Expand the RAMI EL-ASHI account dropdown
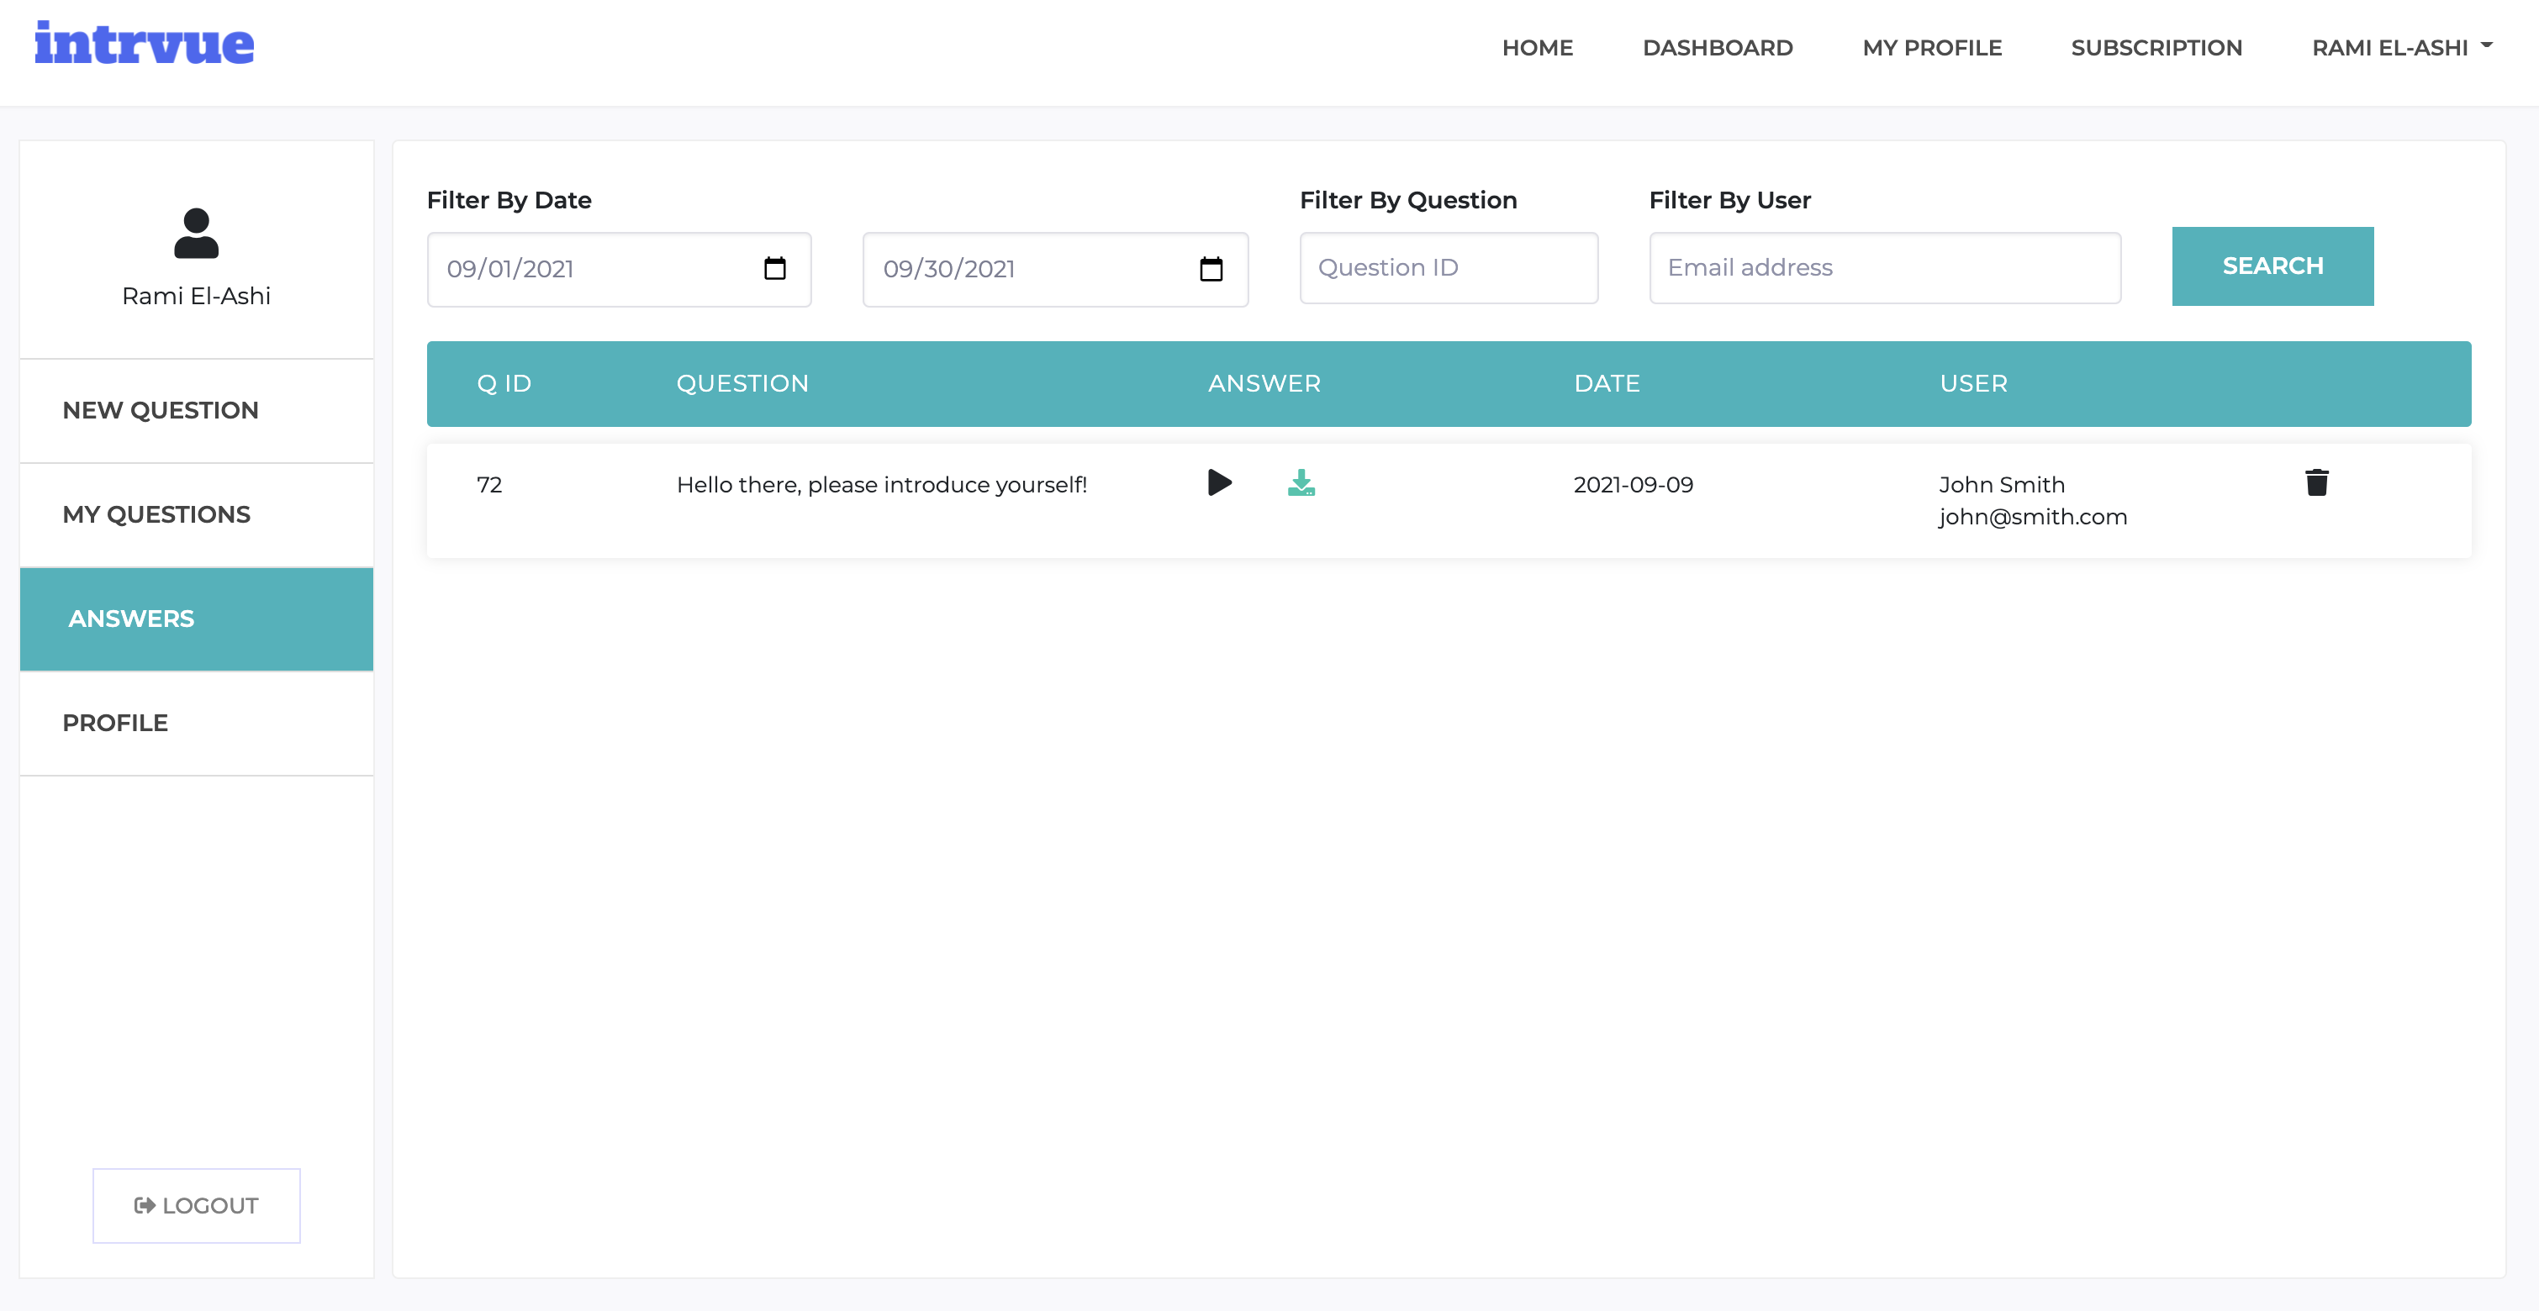This screenshot has height=1311, width=2539. pos(2401,47)
